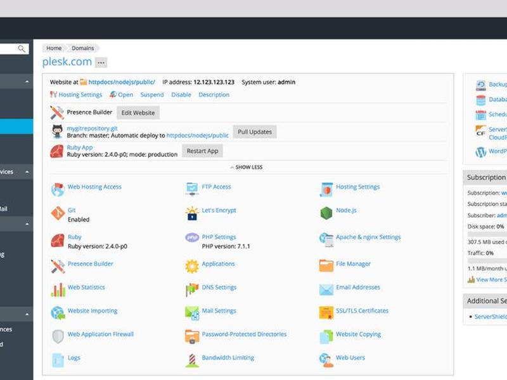Open the SSL/TLS Certificates icon
The height and width of the screenshot is (380, 507).
tap(326, 313)
